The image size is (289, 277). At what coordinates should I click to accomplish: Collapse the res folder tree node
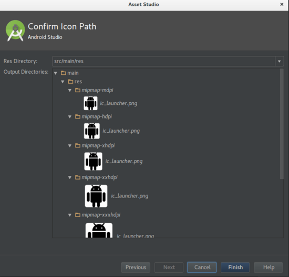[x=63, y=82]
